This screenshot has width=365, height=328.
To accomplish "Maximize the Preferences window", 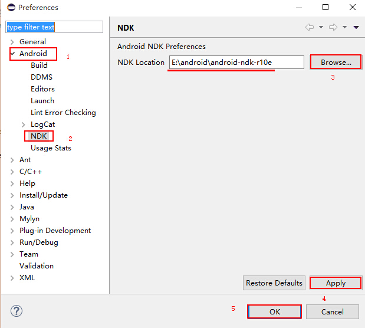I will tap(325, 7).
